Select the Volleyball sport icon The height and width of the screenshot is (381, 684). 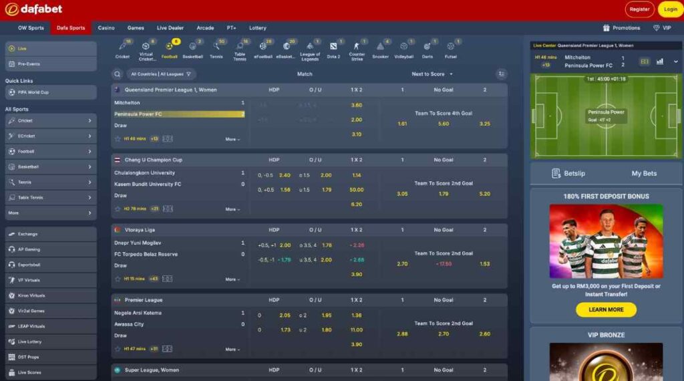[404, 49]
